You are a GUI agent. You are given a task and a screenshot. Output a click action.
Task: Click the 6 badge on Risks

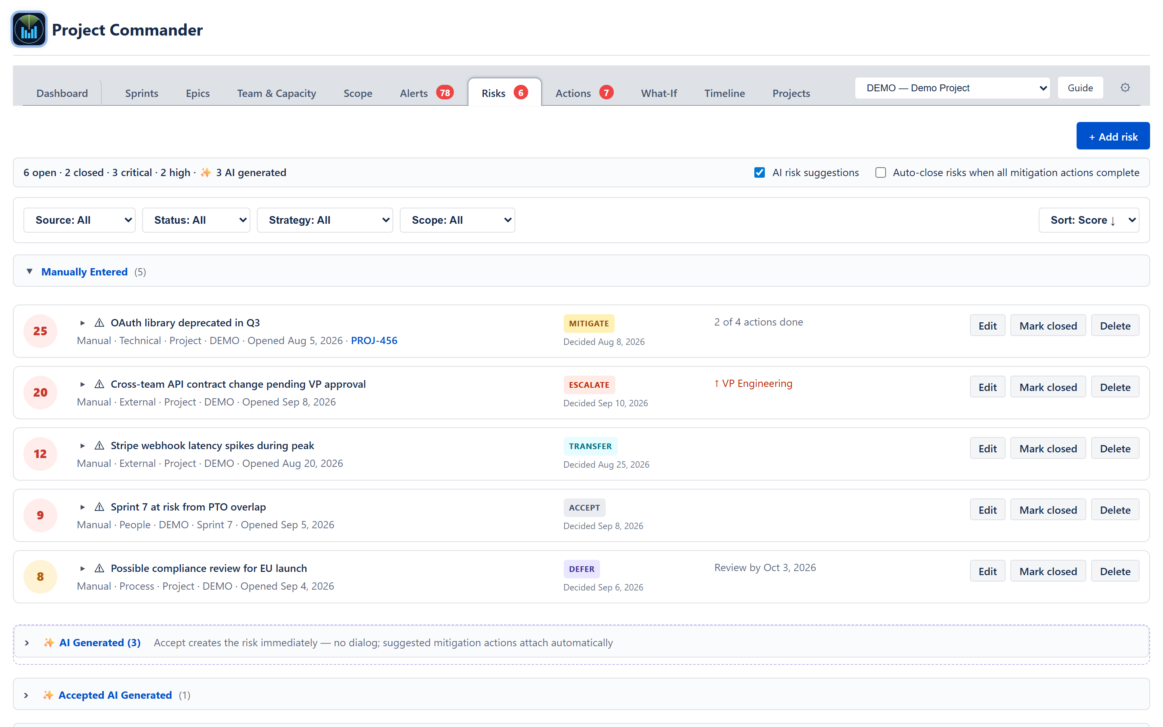pyautogui.click(x=521, y=93)
